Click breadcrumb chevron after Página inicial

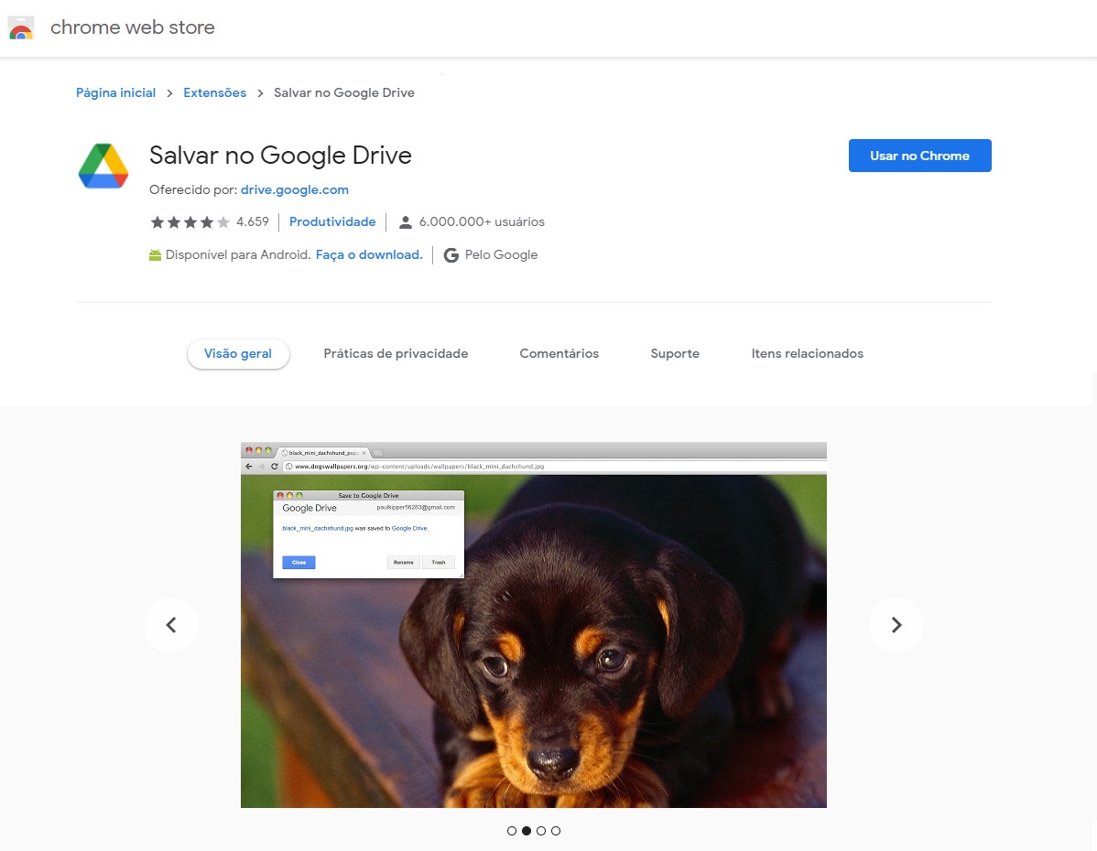point(169,93)
